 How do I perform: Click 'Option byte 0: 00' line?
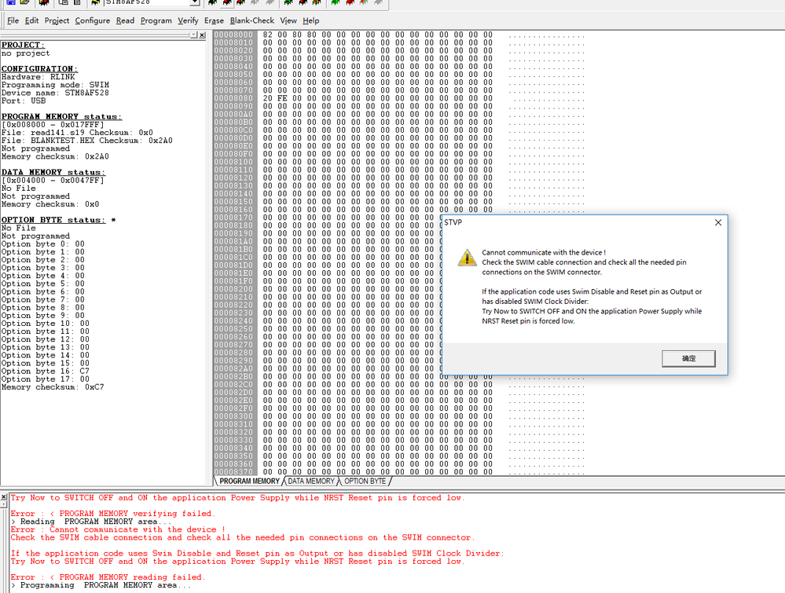point(43,244)
